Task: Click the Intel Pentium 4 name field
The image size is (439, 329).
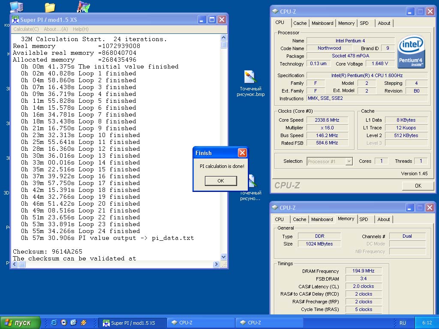Action: point(350,41)
